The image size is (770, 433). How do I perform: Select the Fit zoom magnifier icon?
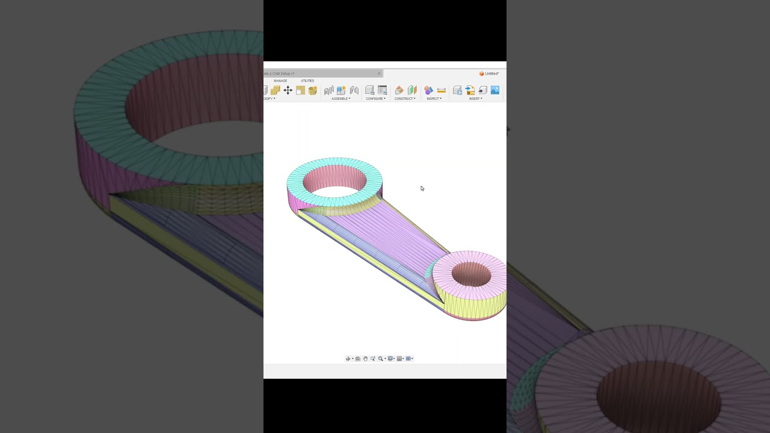[x=380, y=358]
